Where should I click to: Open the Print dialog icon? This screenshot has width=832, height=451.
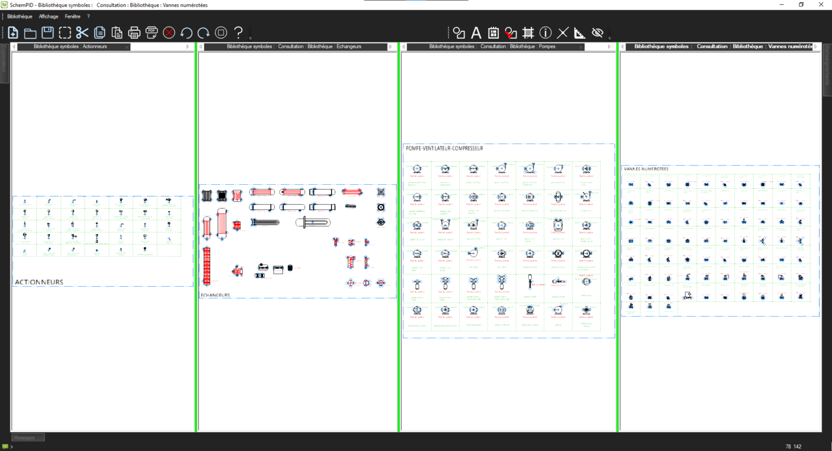134,33
